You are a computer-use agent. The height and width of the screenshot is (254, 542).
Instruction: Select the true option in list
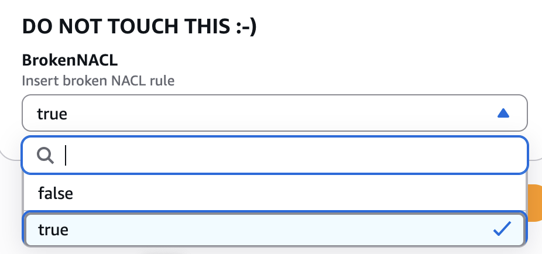point(275,229)
